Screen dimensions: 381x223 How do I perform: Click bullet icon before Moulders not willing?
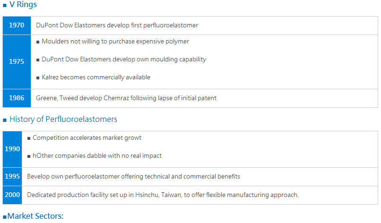(x=38, y=42)
